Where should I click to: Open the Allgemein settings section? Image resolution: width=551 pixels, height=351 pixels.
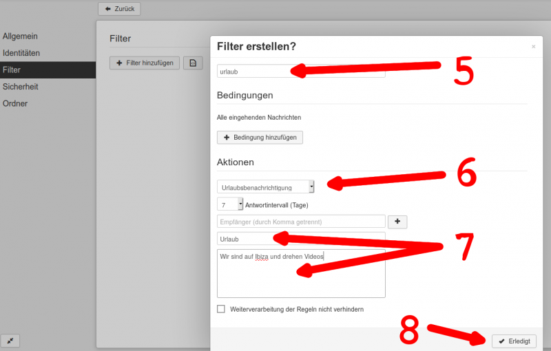tap(20, 36)
